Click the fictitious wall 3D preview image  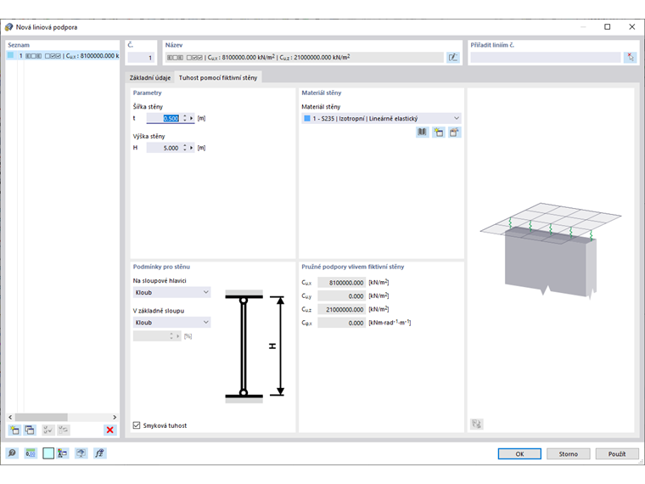point(551,250)
